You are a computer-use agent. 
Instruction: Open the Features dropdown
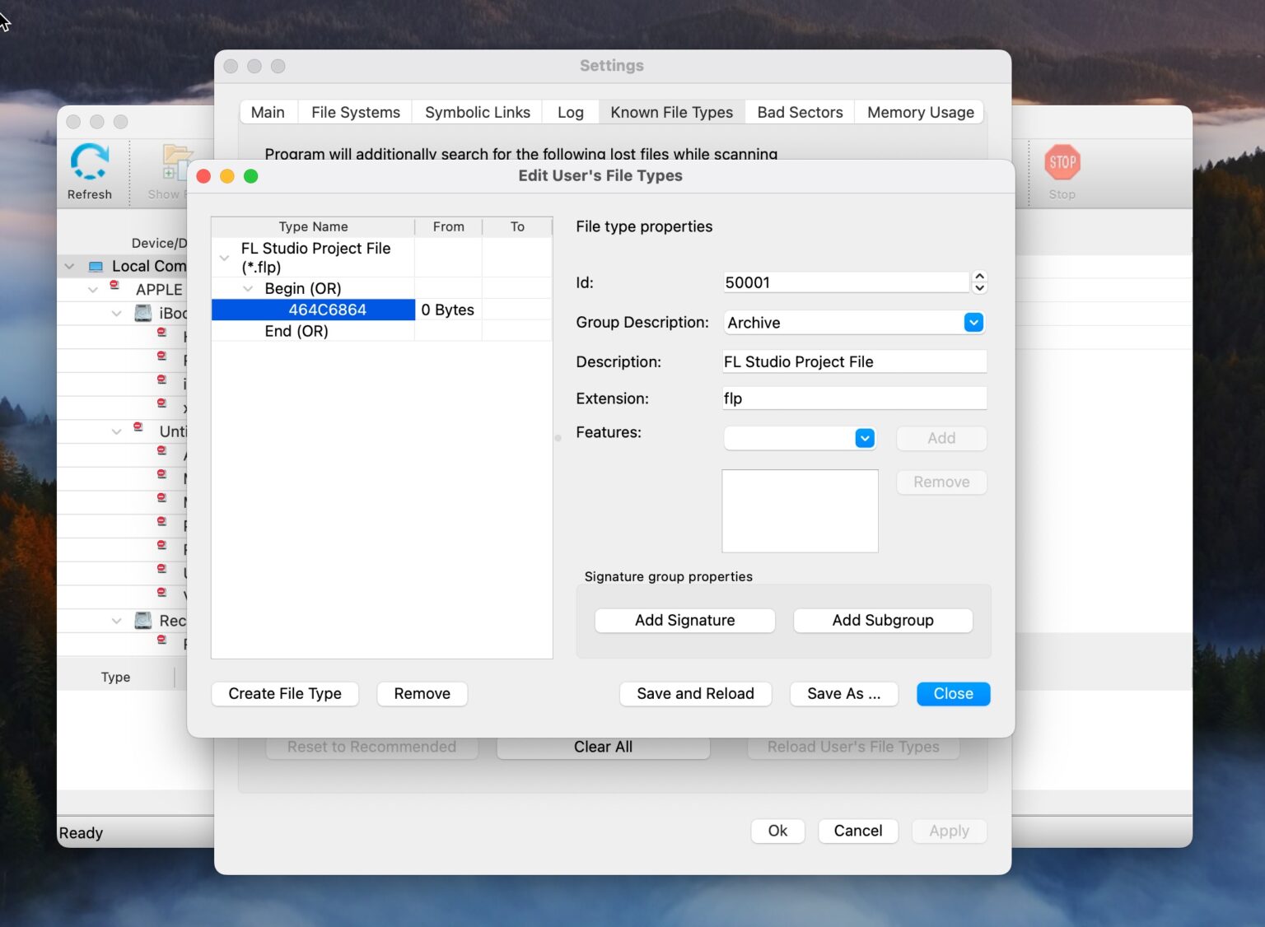click(864, 438)
